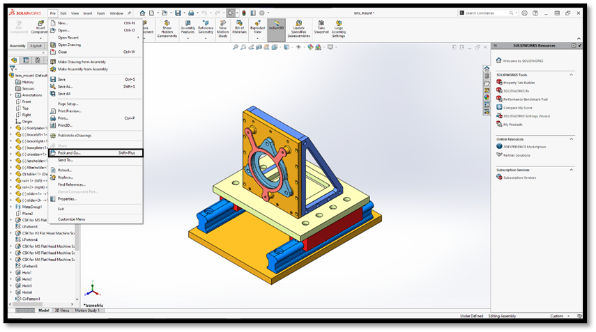Screen dimensions: 596x332
Task: Open the Property Tab Builder link
Action: 518,82
